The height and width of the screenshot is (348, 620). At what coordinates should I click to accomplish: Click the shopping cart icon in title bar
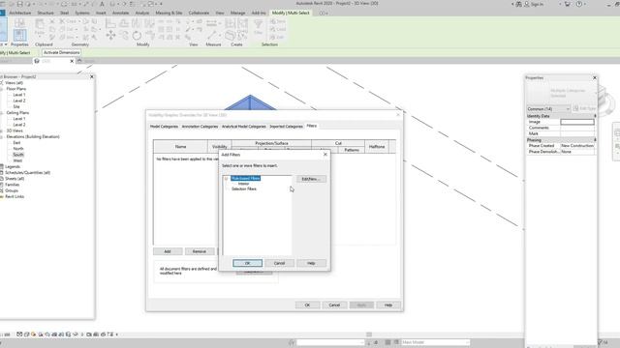coord(568,4)
